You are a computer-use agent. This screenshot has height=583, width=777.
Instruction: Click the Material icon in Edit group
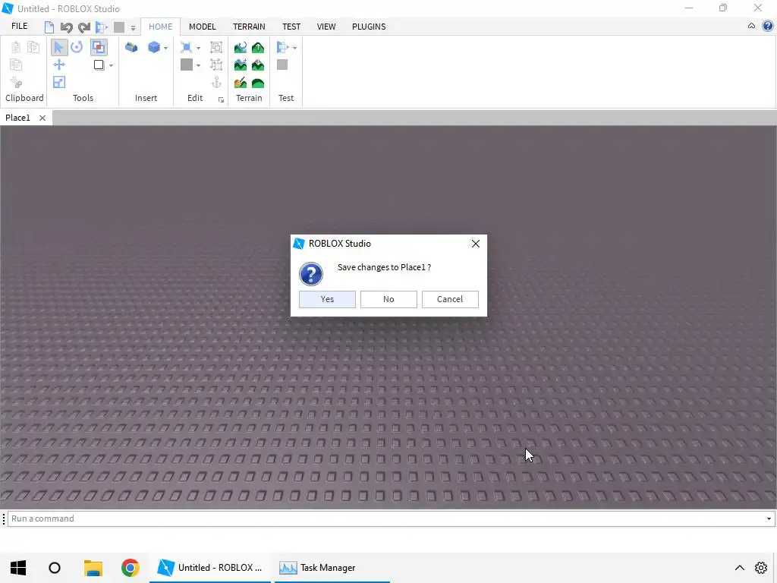(187, 47)
